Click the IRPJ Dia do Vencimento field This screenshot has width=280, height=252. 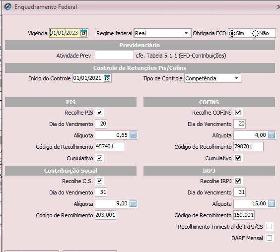coord(239,192)
